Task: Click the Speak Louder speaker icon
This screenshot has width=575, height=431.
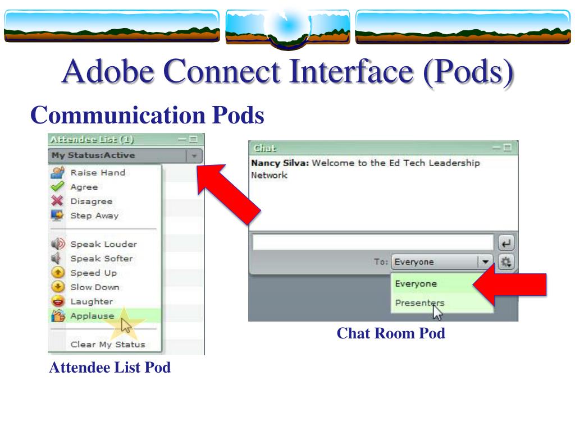Action: [x=58, y=244]
